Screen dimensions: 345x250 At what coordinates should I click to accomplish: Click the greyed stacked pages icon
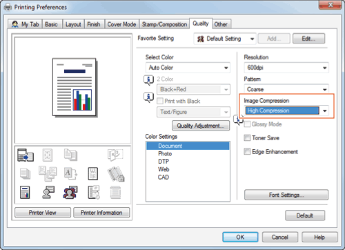(x=25, y=173)
